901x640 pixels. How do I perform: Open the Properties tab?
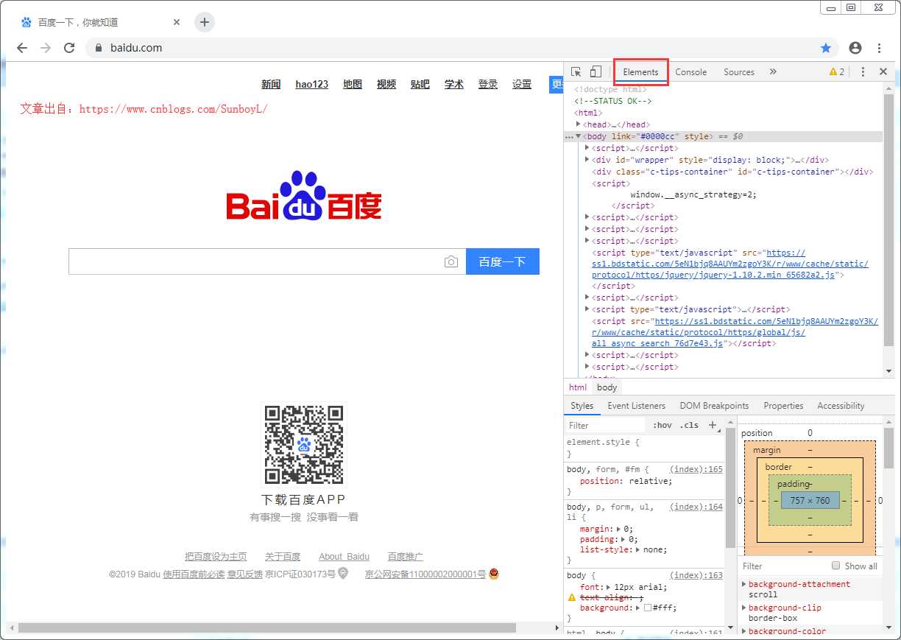pyautogui.click(x=783, y=406)
